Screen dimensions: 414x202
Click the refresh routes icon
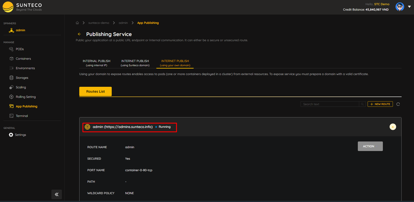(x=398, y=104)
